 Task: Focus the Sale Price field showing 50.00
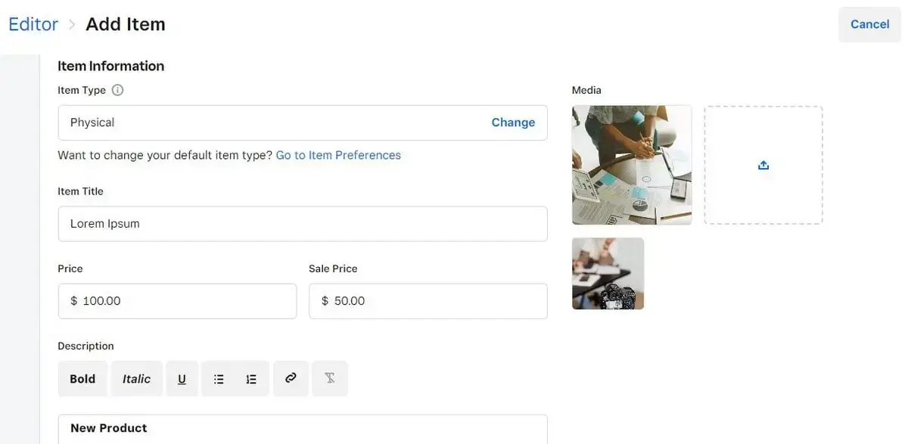point(428,301)
